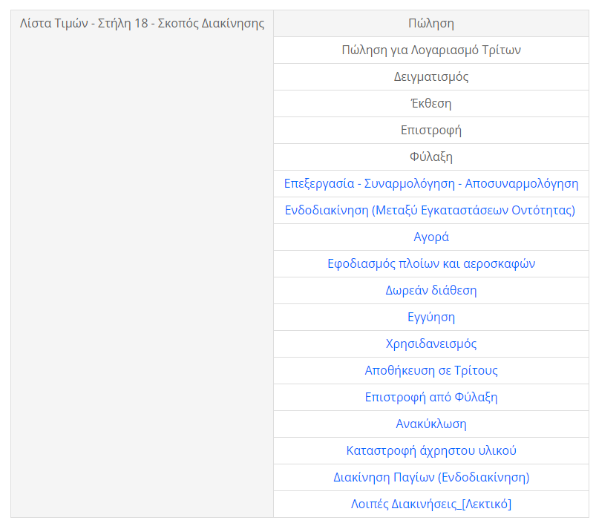The height and width of the screenshot is (526, 596).
Task: Open the Δωρεάν διάθεση link
Action: (x=431, y=290)
